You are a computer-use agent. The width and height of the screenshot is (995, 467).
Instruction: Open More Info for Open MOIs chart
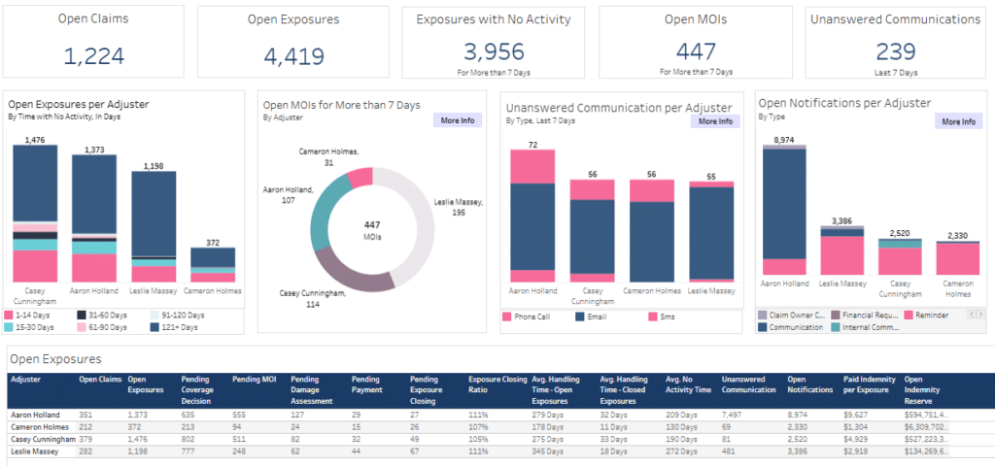pyautogui.click(x=458, y=120)
